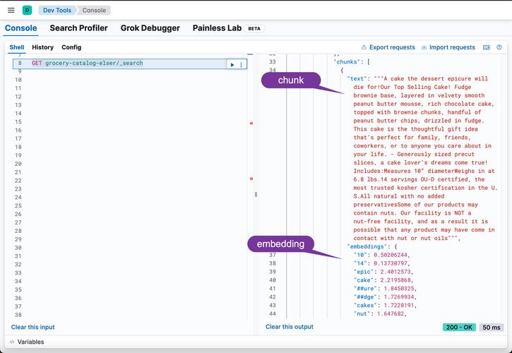Open keyboard shortcuts icon in toolbar

click(x=487, y=47)
